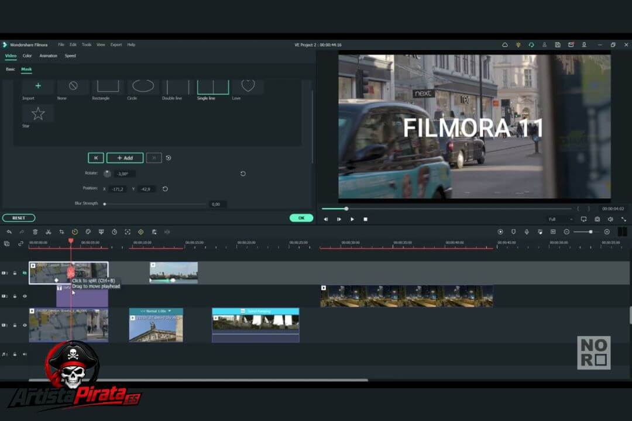The height and width of the screenshot is (421, 632).
Task: Click the Audio Mixer icon near zoom slider
Action: pos(540,232)
